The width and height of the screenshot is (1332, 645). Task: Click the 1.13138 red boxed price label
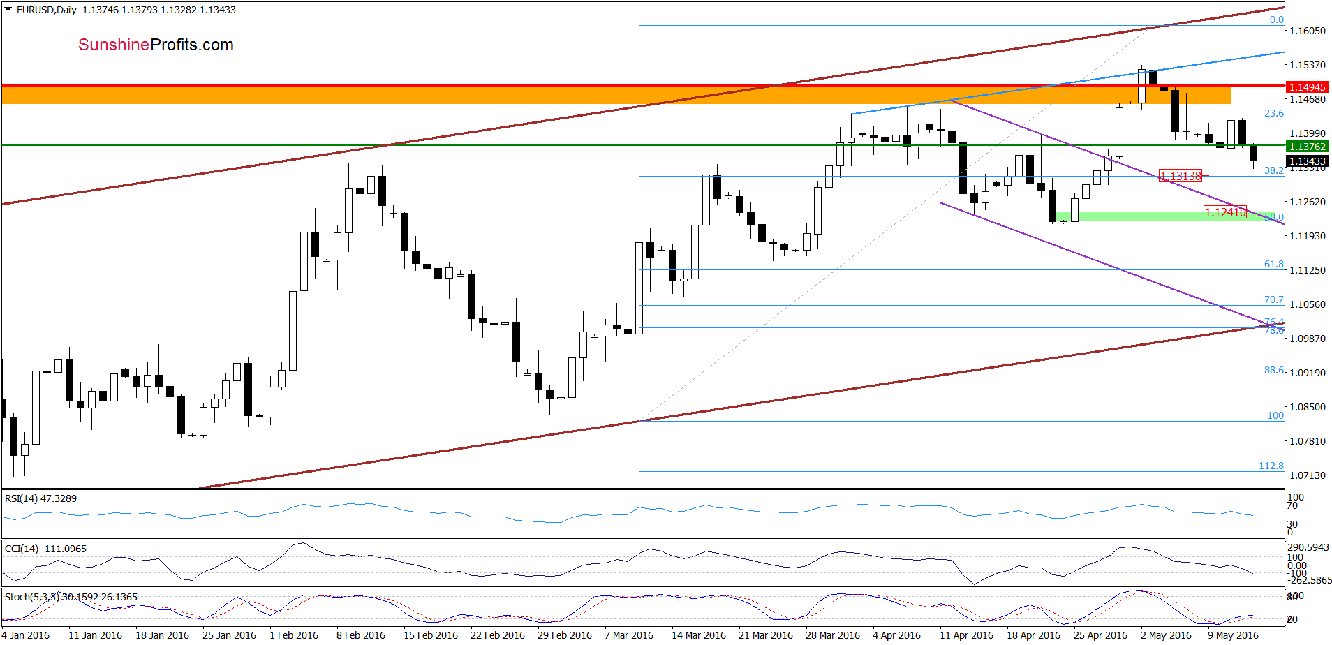point(1181,176)
